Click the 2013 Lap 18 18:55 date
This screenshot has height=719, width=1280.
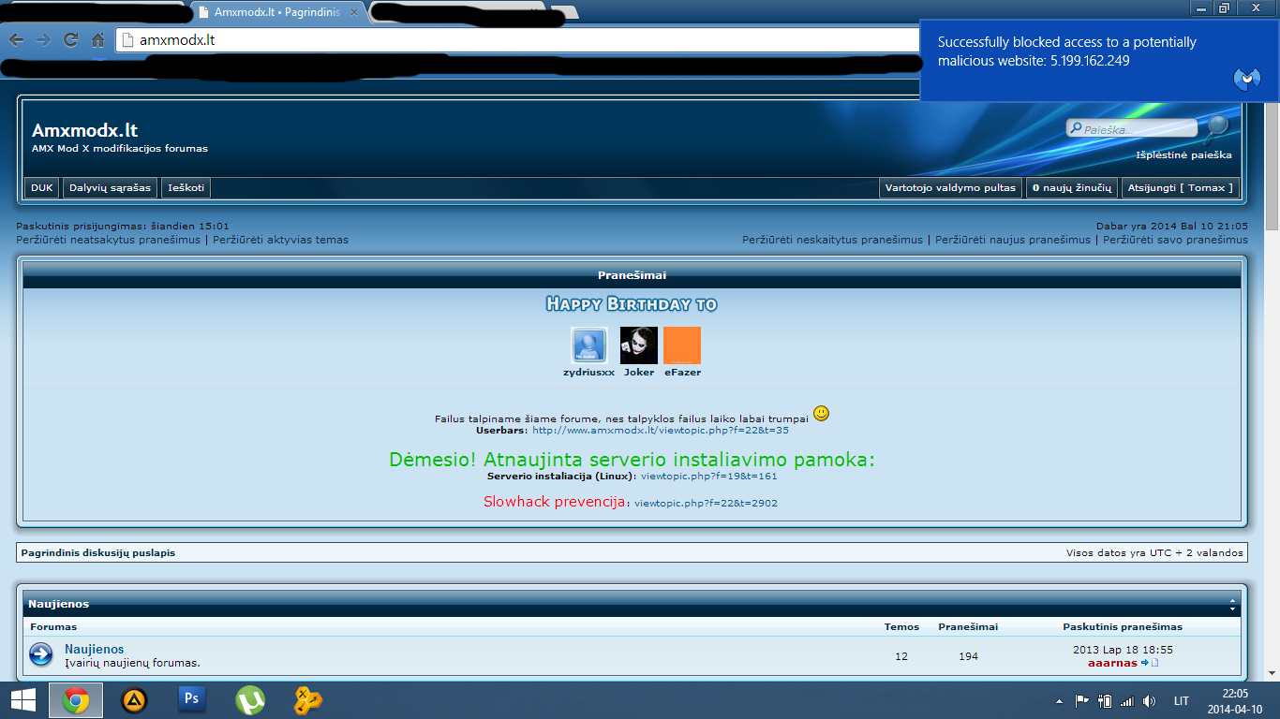(x=1123, y=650)
